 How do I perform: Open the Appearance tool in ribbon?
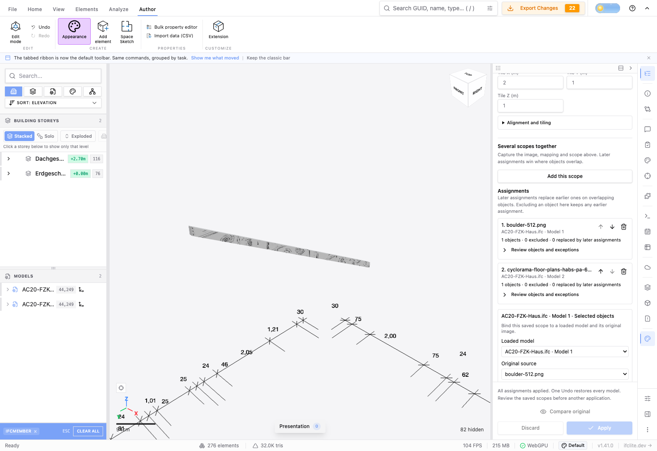tap(74, 31)
